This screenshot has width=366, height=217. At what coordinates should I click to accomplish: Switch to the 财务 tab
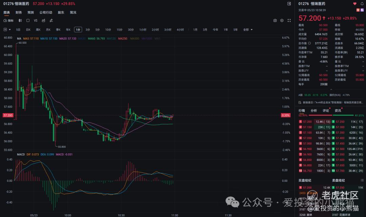19,13
